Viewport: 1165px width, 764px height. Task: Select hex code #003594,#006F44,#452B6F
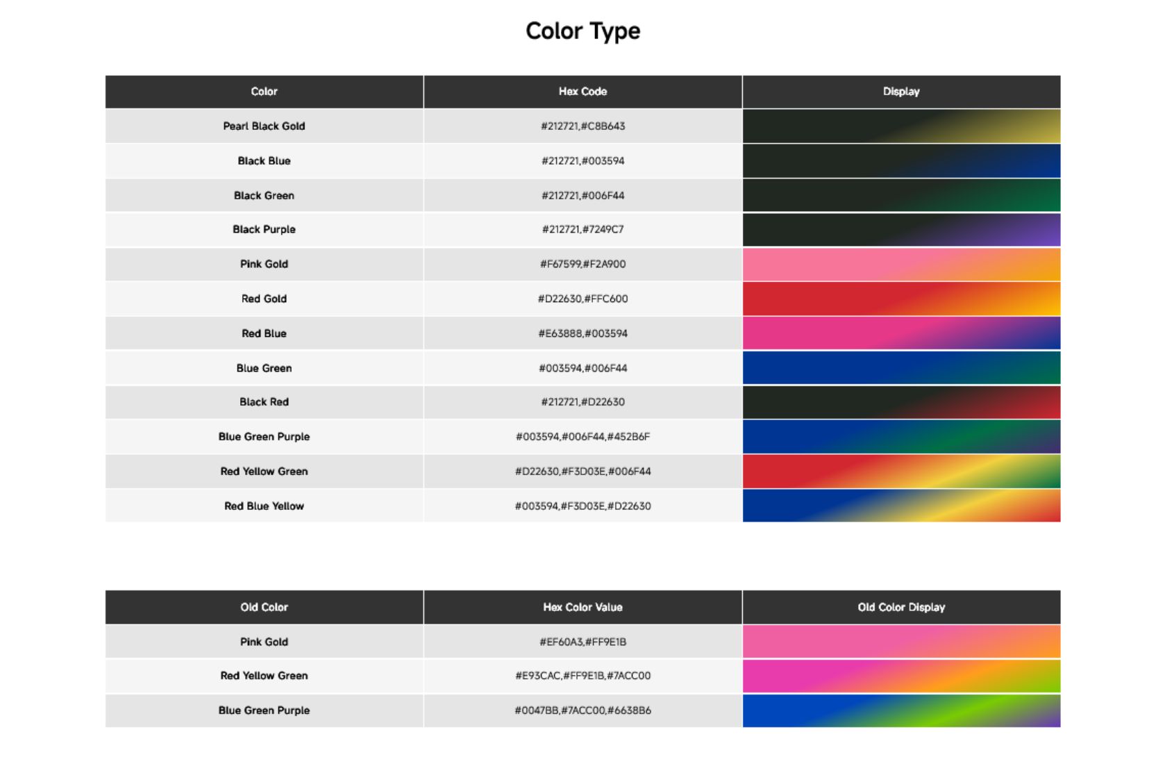(582, 437)
